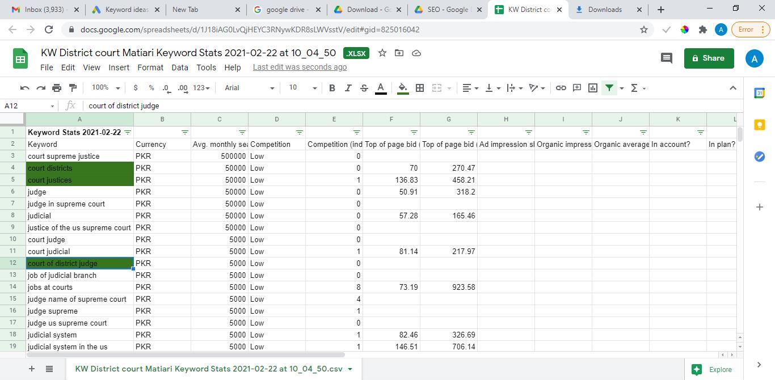This screenshot has height=380, width=775.
Task: Click the Redo toolbar icon
Action: coord(41,88)
